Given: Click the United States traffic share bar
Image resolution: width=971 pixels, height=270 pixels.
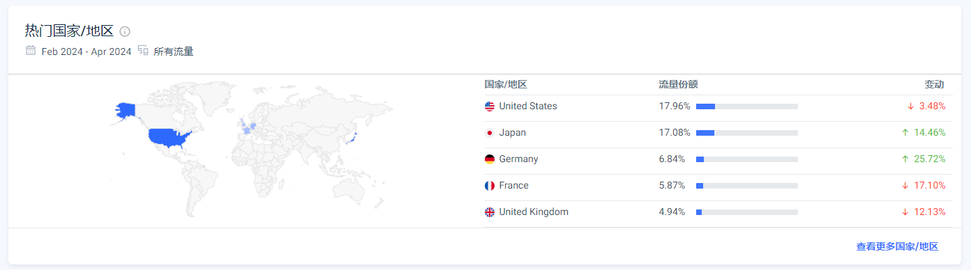Looking at the screenshot, I should 747,106.
